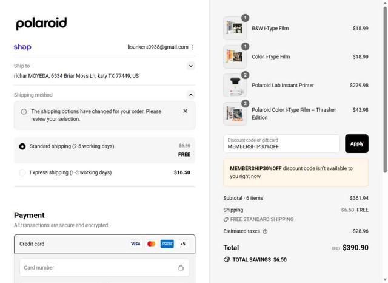Expand the Ship to address section

pos(190,66)
